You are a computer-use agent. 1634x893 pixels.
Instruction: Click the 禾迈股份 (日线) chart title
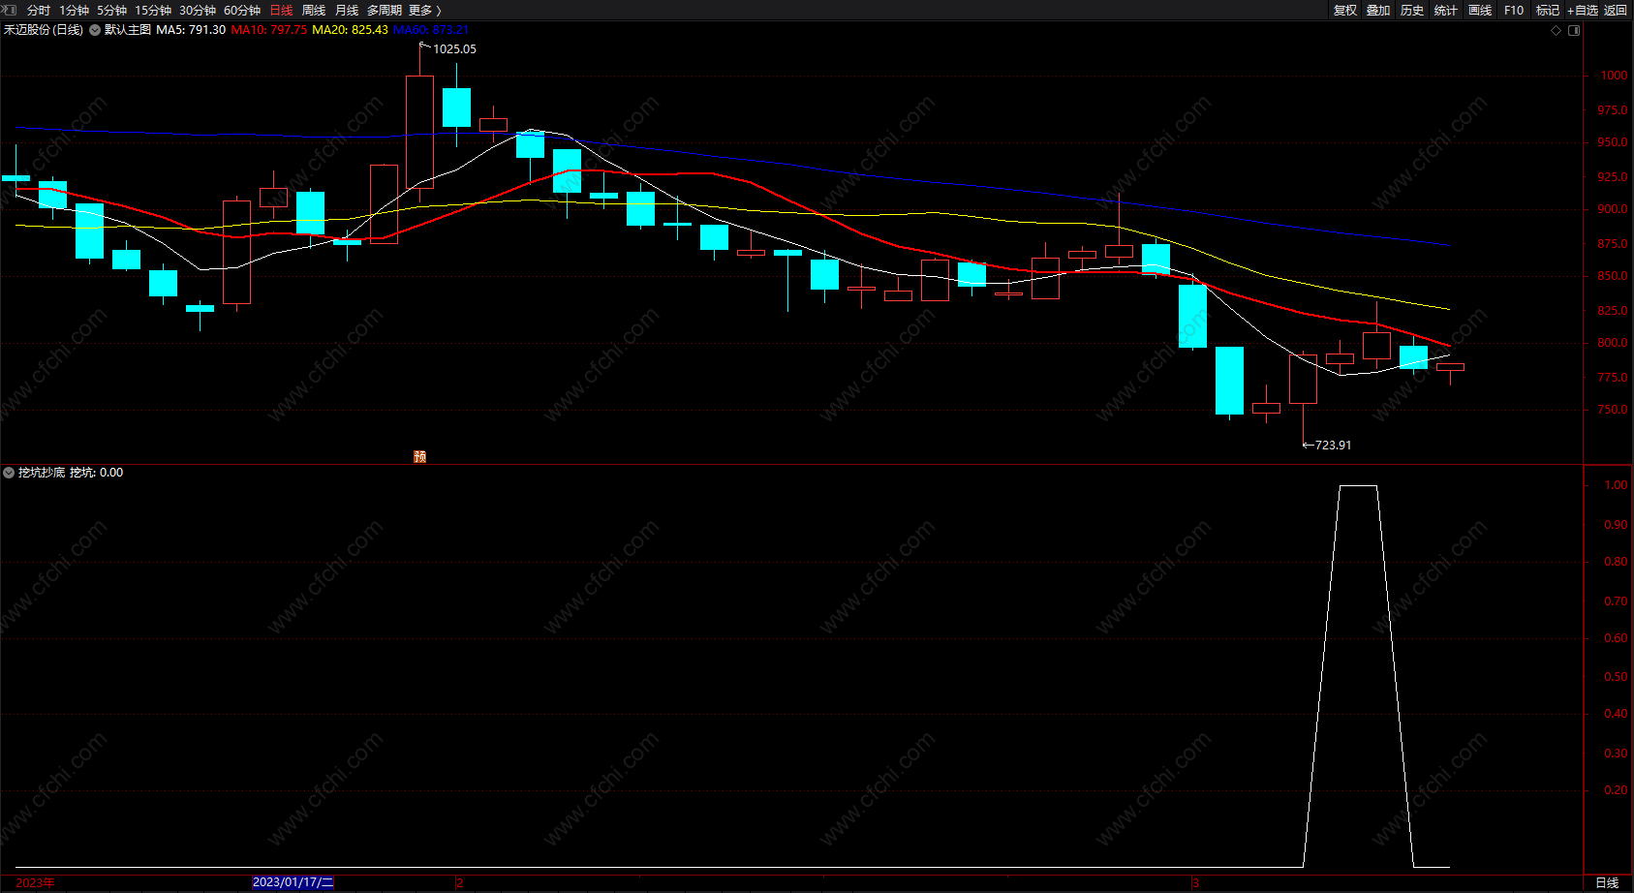(44, 30)
